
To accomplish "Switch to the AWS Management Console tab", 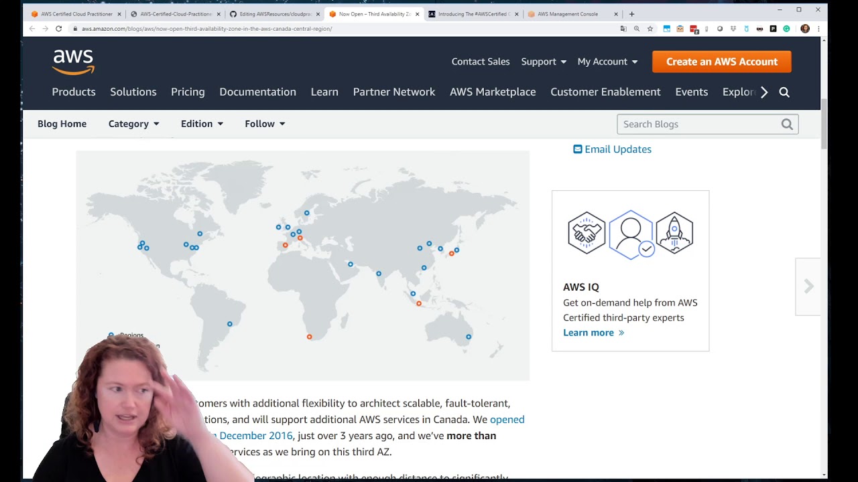I will pyautogui.click(x=571, y=14).
